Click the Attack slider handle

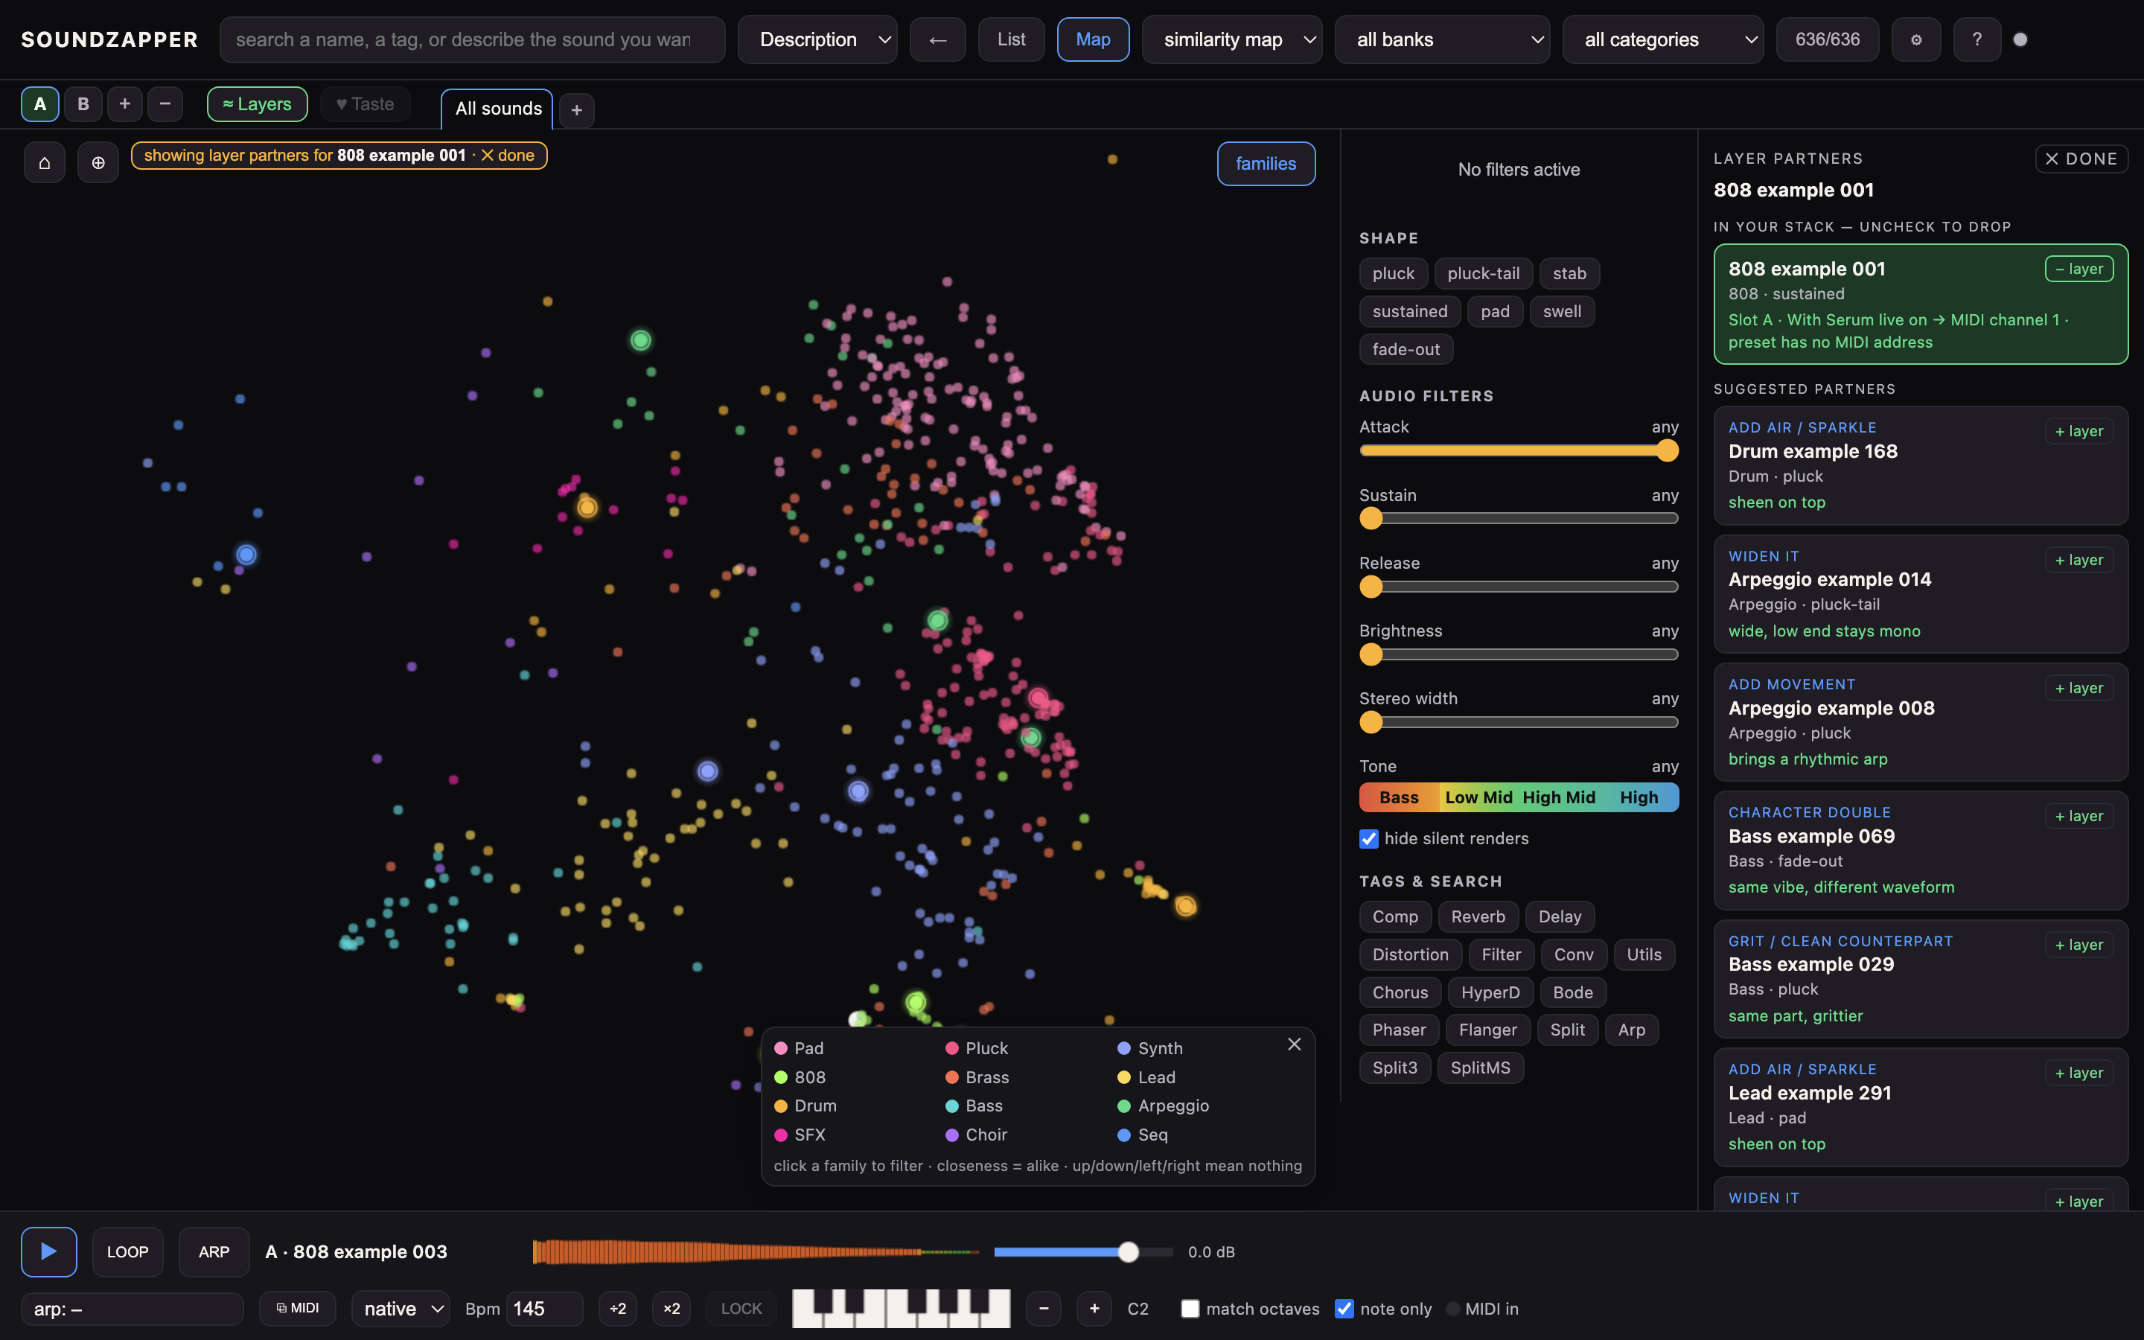click(x=1667, y=451)
